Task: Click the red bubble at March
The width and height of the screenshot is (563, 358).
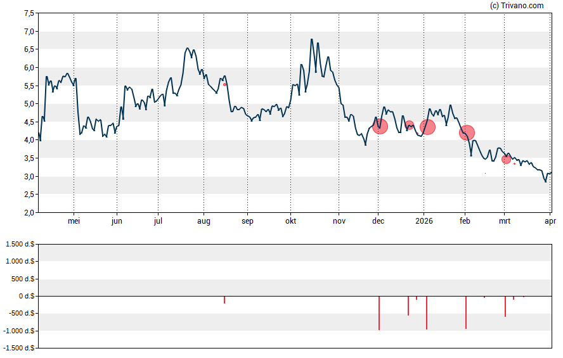Action: point(506,159)
